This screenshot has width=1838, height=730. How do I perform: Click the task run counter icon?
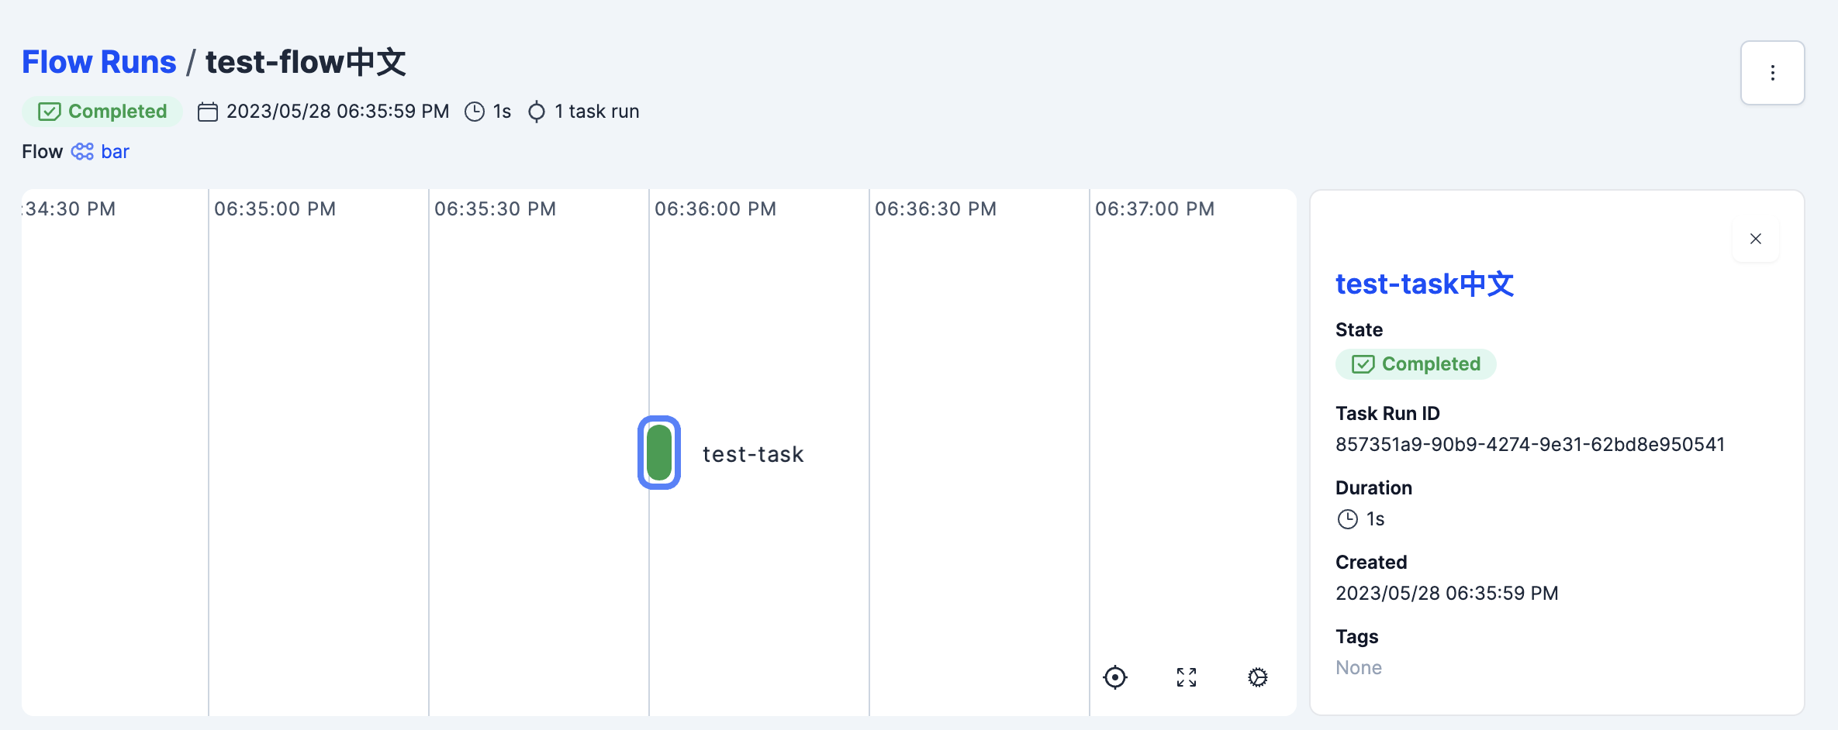[x=536, y=111]
